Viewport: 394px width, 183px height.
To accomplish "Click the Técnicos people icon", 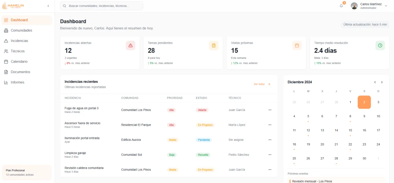I will point(6,51).
